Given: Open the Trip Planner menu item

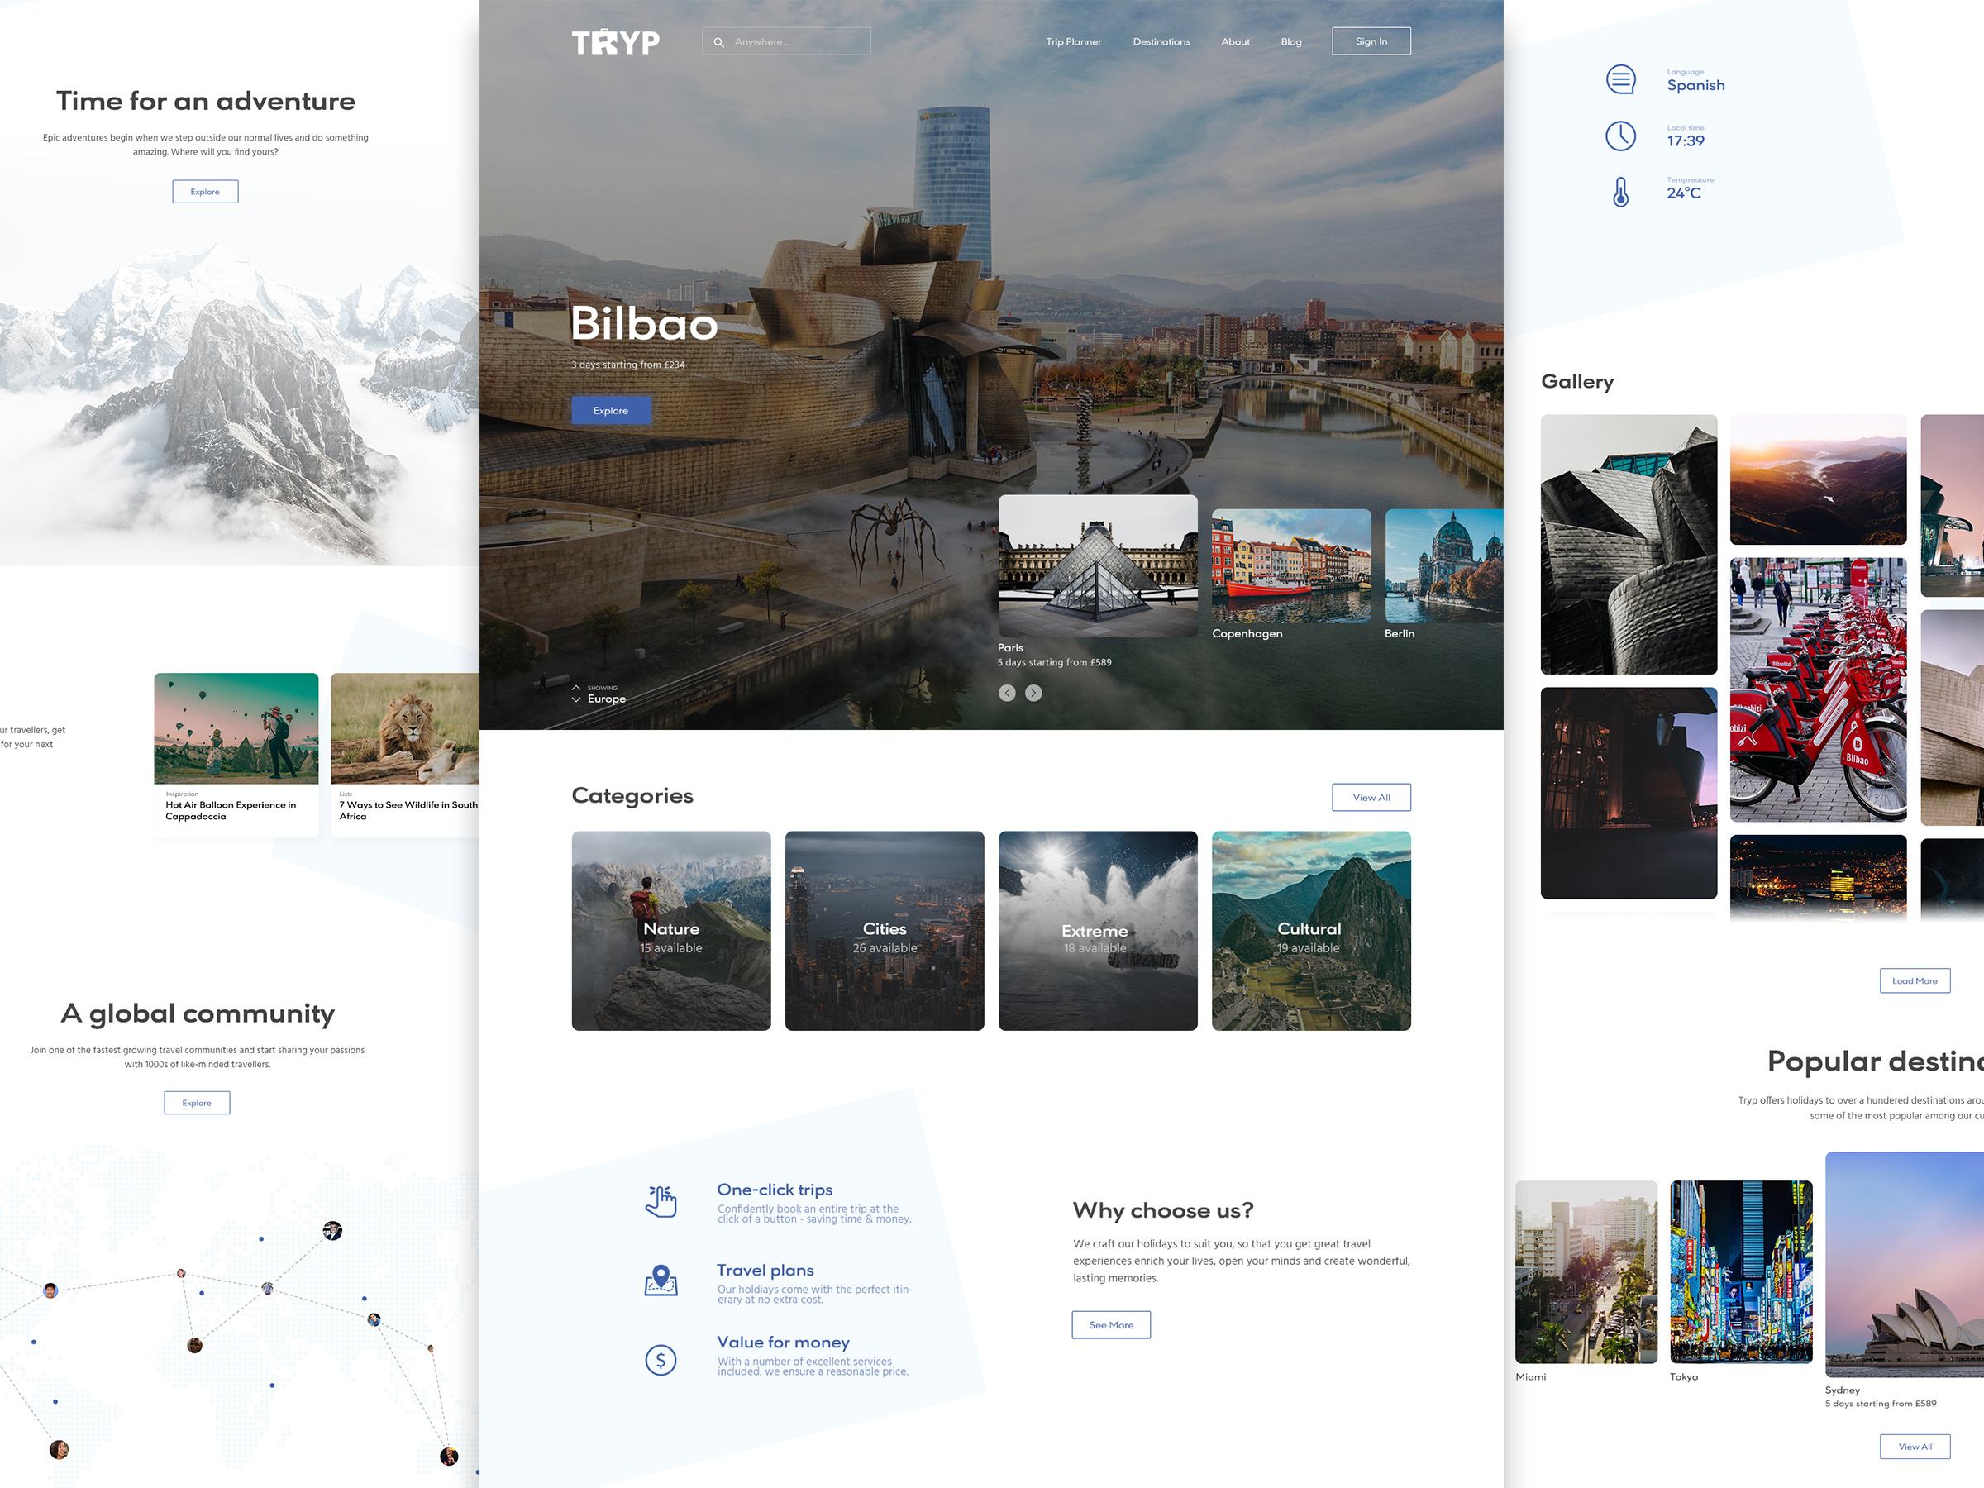Looking at the screenshot, I should pyautogui.click(x=1073, y=41).
